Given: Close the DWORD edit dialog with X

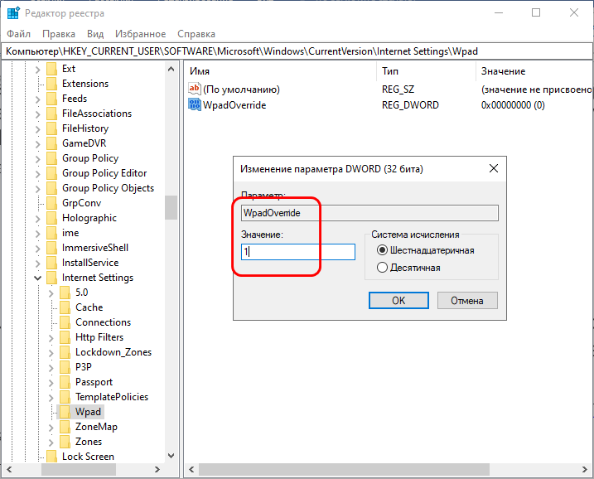Looking at the screenshot, I should point(493,168).
